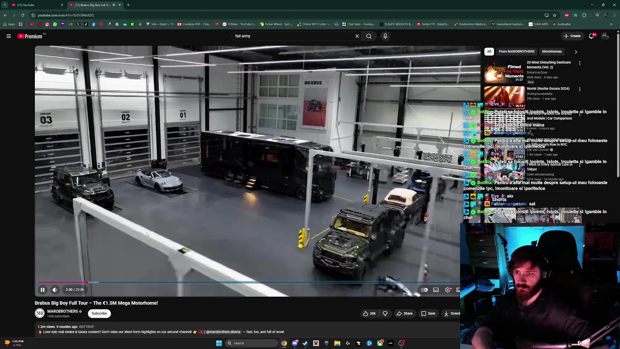Image resolution: width=620 pixels, height=349 pixels.
Task: Reload the page
Action: 22,15
